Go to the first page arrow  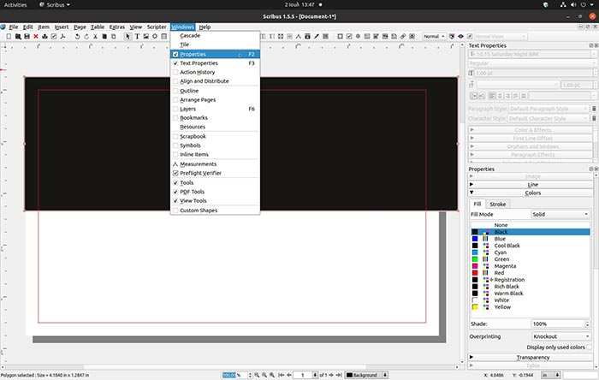tap(282, 375)
